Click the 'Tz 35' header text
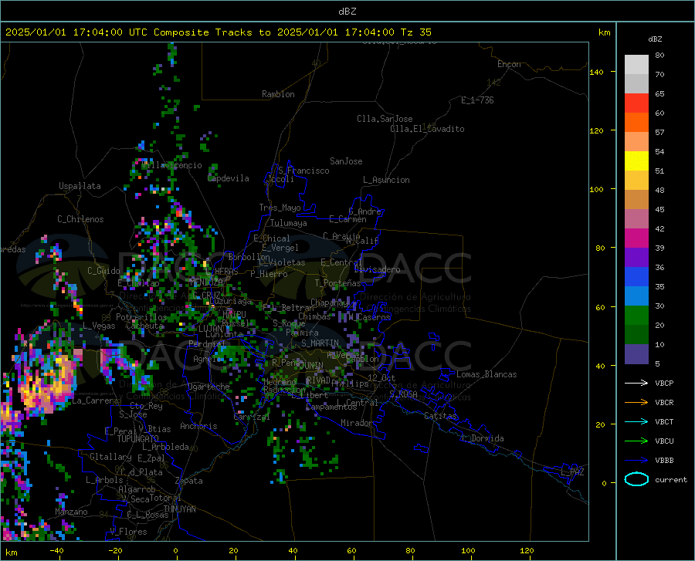695x561 pixels. 416,32
